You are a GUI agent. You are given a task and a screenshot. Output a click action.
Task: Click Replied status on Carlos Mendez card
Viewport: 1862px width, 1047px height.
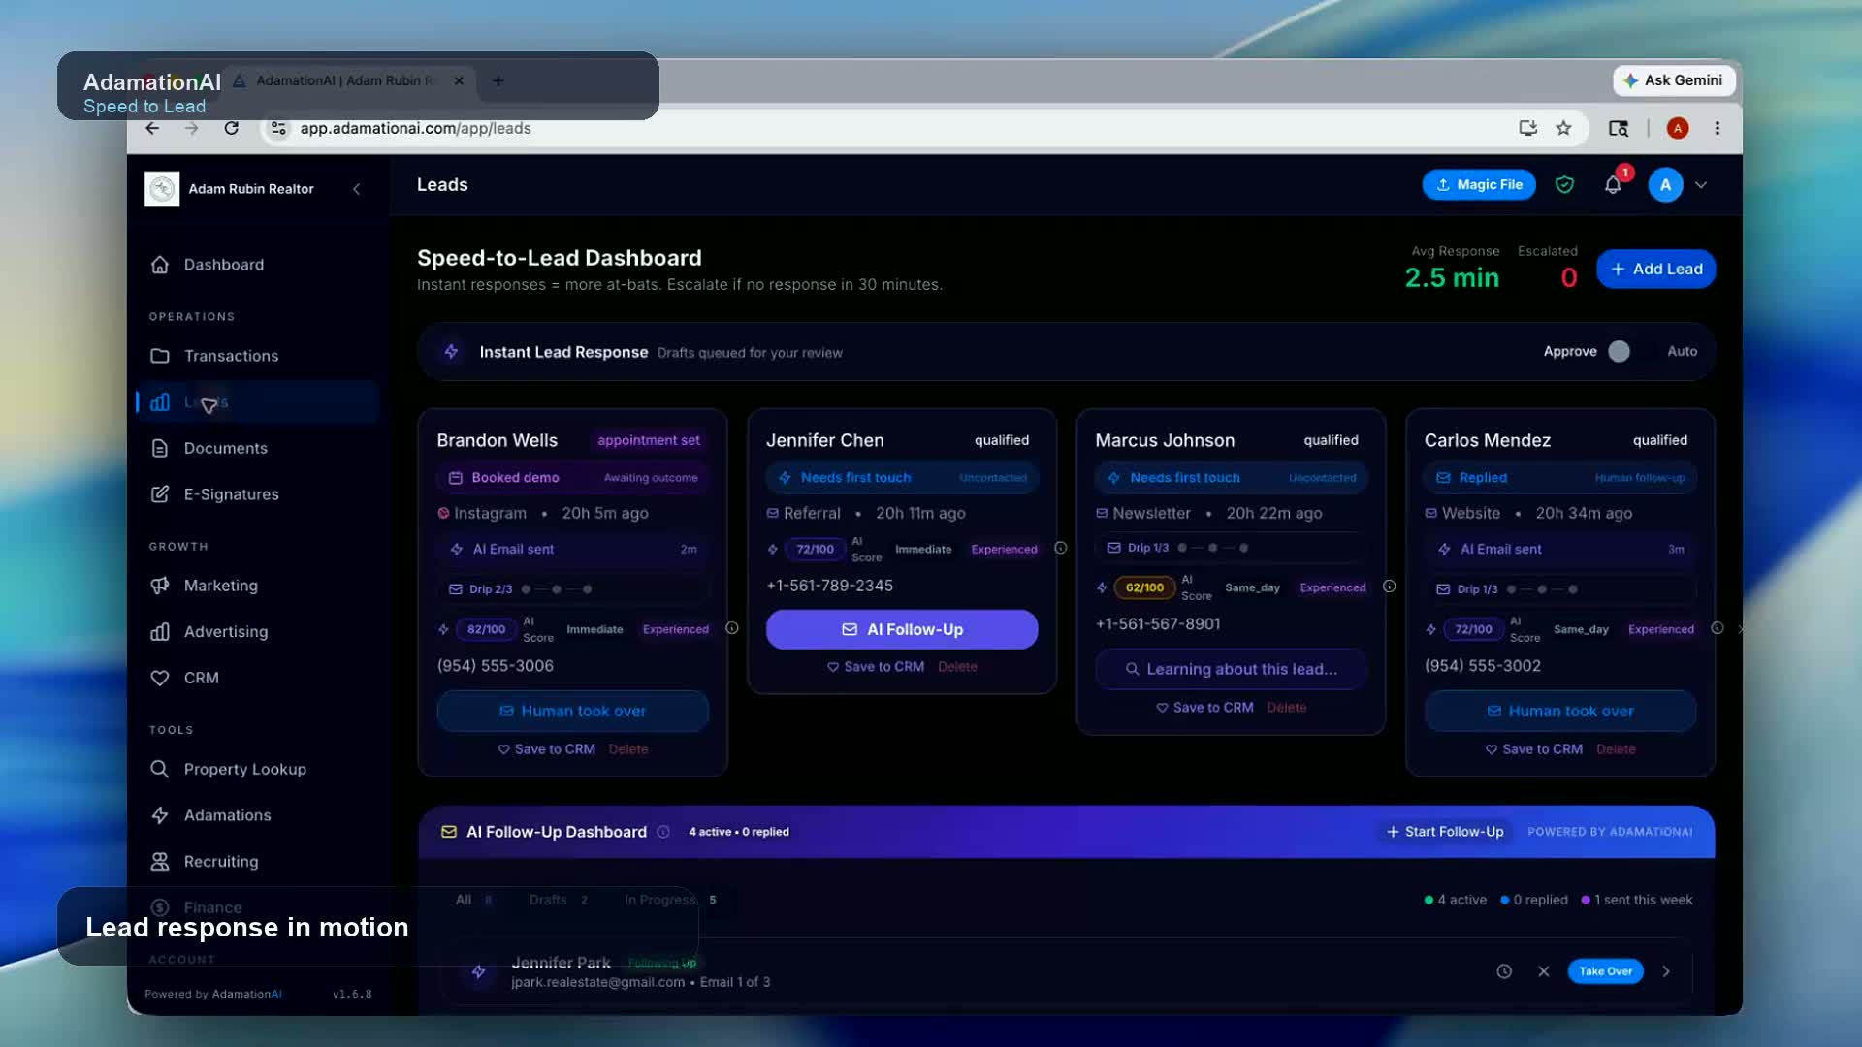coord(1560,478)
